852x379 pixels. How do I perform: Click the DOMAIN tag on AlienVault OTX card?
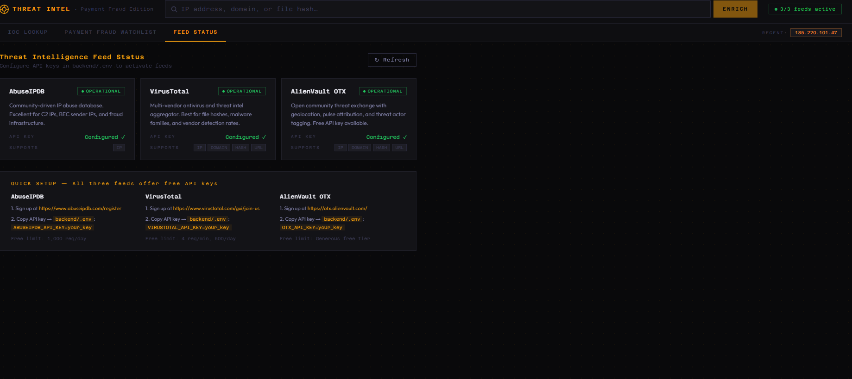click(360, 148)
